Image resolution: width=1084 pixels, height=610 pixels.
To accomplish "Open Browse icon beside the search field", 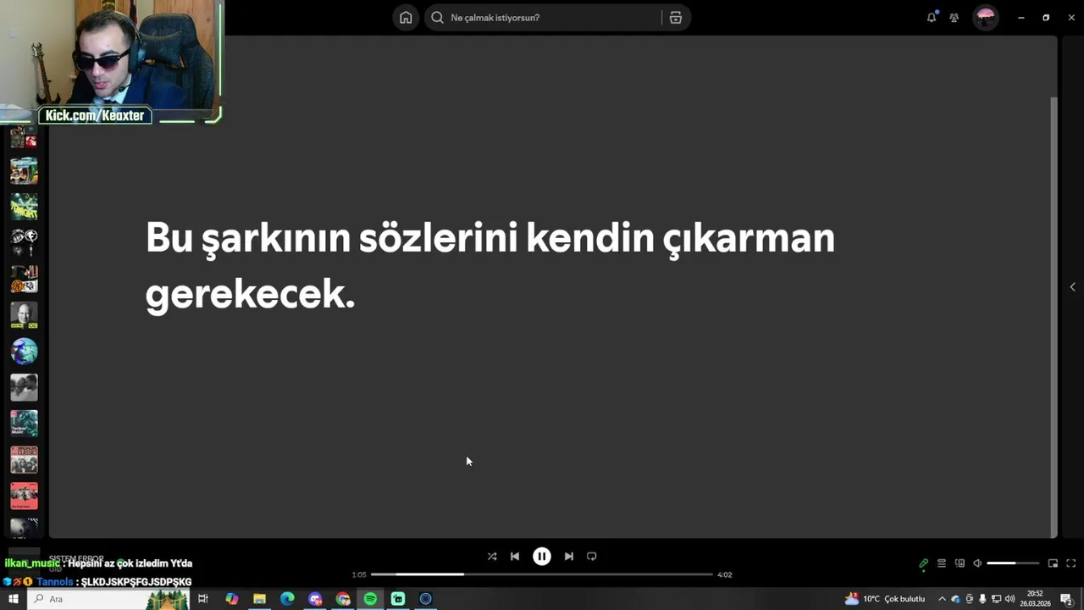I will [676, 18].
